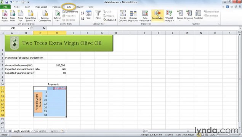Select the single variable sheet tab
The width and height of the screenshot is (242, 137).
[22, 131]
